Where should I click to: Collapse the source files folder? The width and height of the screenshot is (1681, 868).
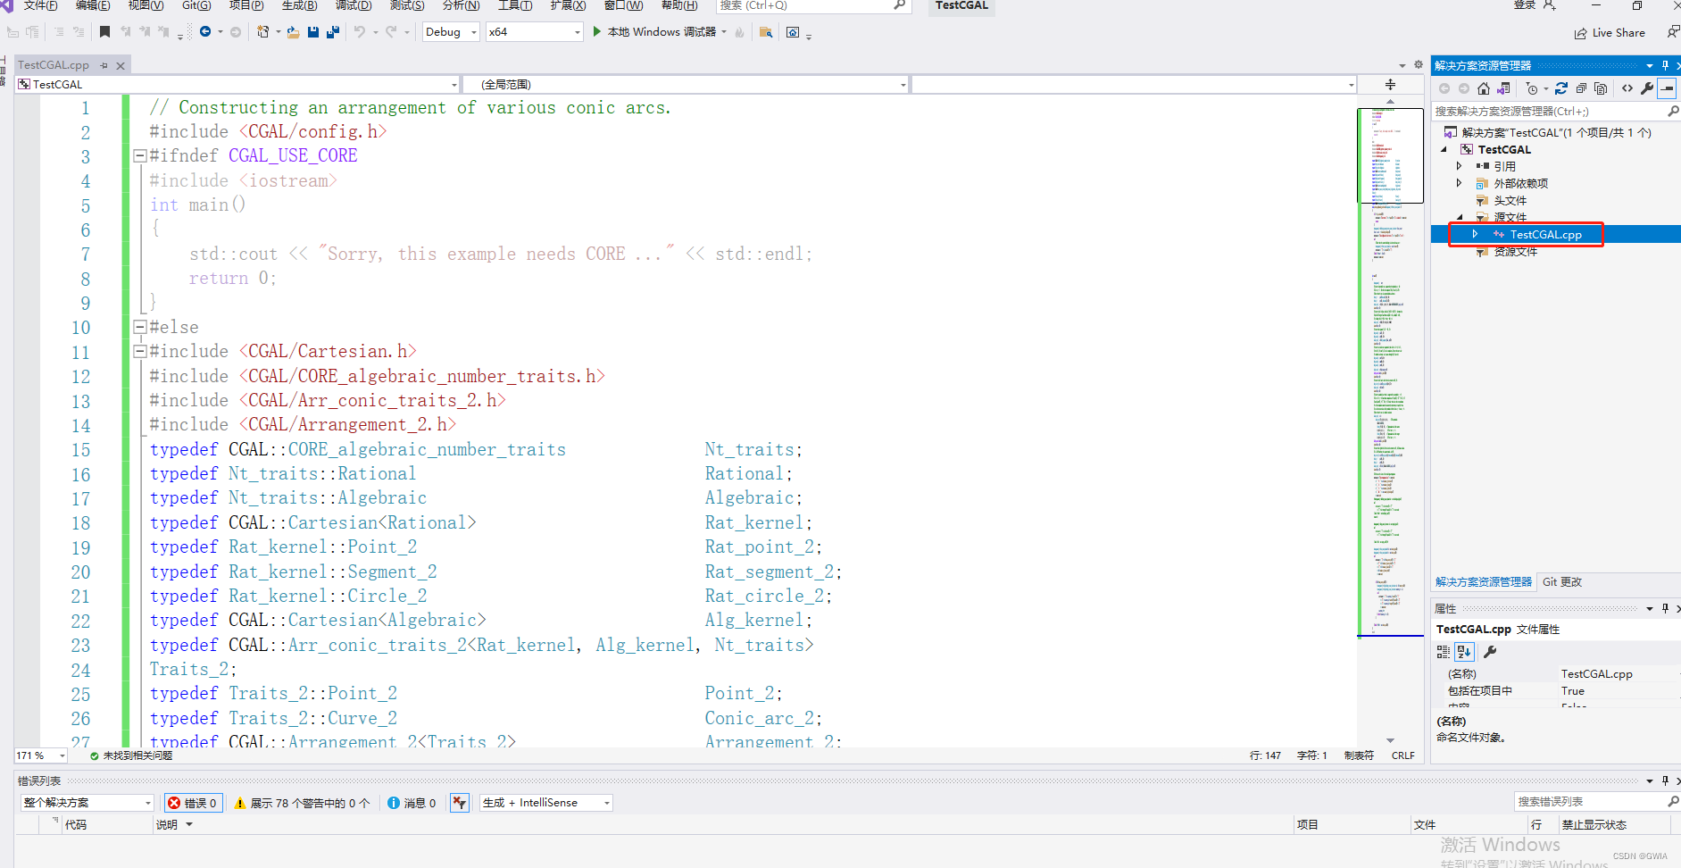click(1460, 217)
